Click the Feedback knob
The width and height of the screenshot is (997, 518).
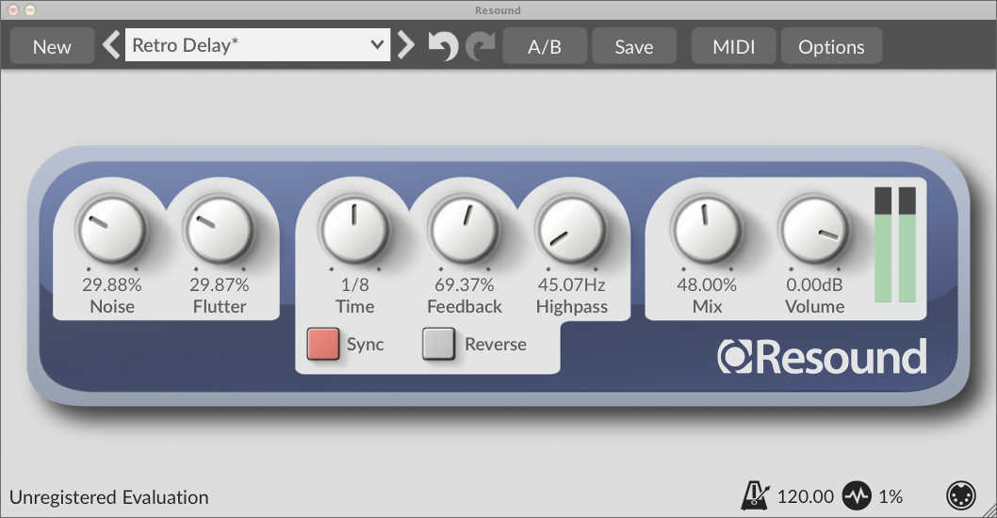point(465,230)
